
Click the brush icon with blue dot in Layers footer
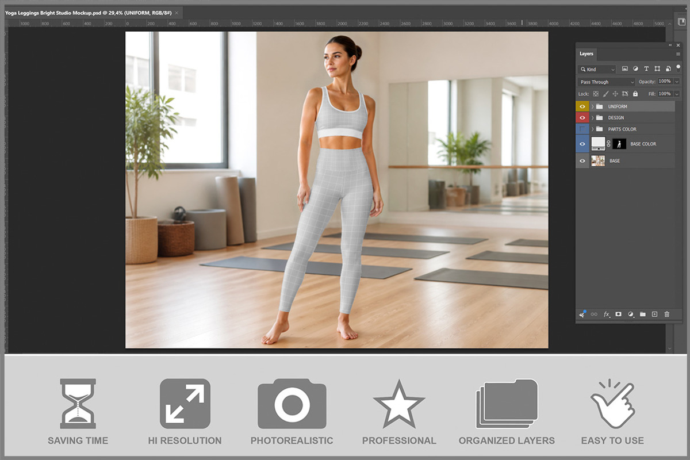582,314
